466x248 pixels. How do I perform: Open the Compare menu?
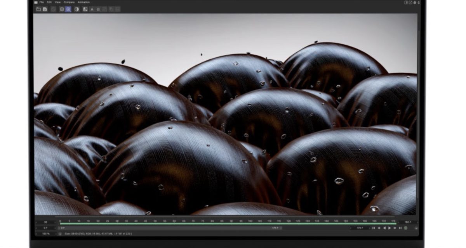pyautogui.click(x=69, y=2)
